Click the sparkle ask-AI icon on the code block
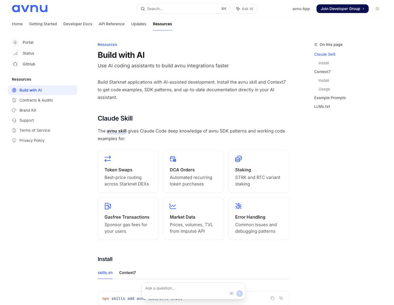Viewport: 394px width, 305px height. (x=281, y=298)
